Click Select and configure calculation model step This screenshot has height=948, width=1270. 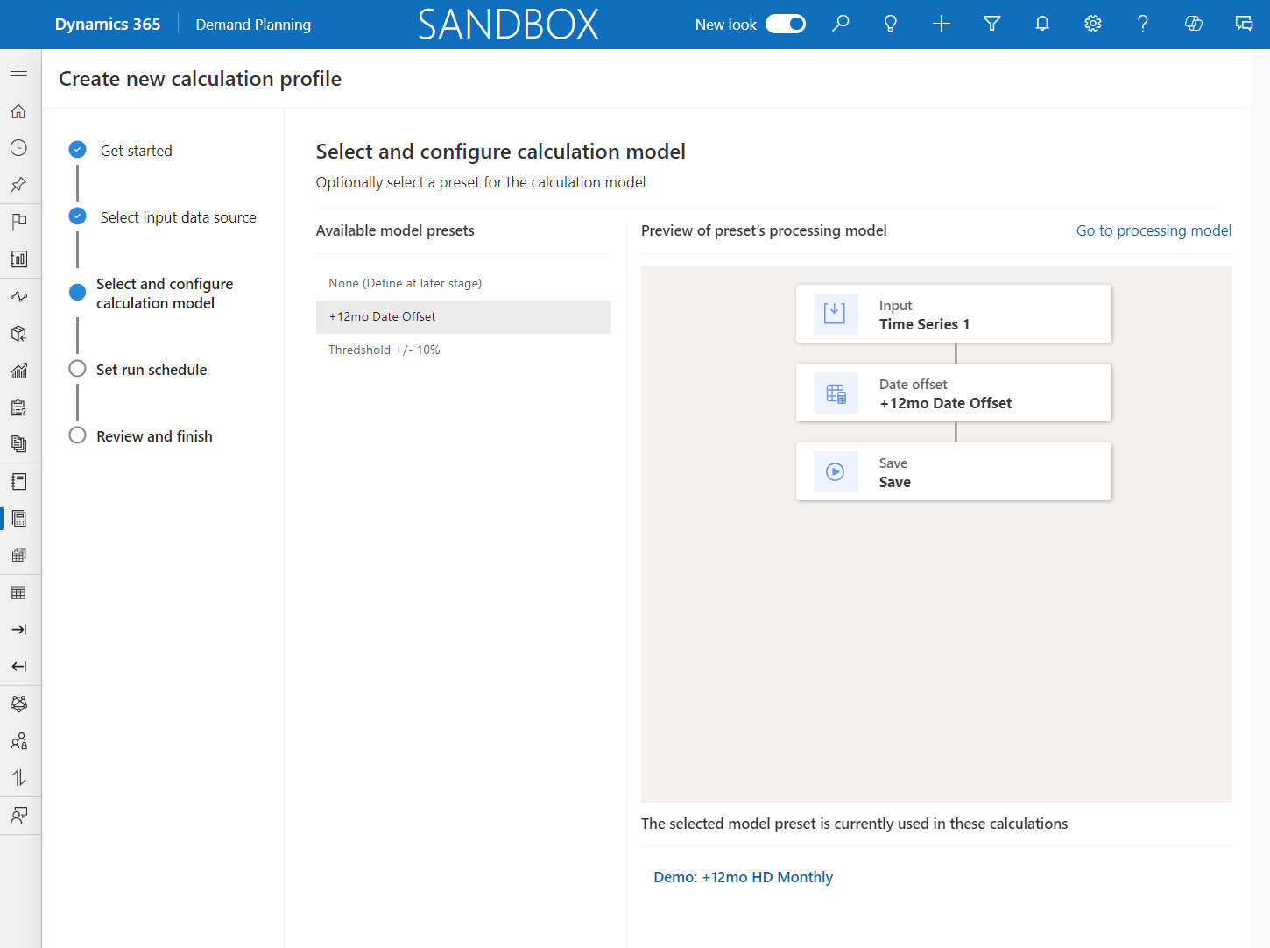pos(165,294)
